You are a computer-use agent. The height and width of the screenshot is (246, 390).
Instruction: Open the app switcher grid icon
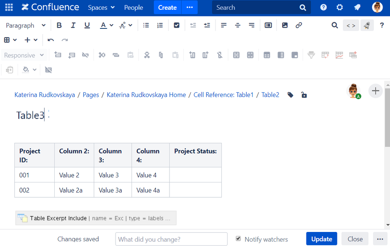pos(9,7)
